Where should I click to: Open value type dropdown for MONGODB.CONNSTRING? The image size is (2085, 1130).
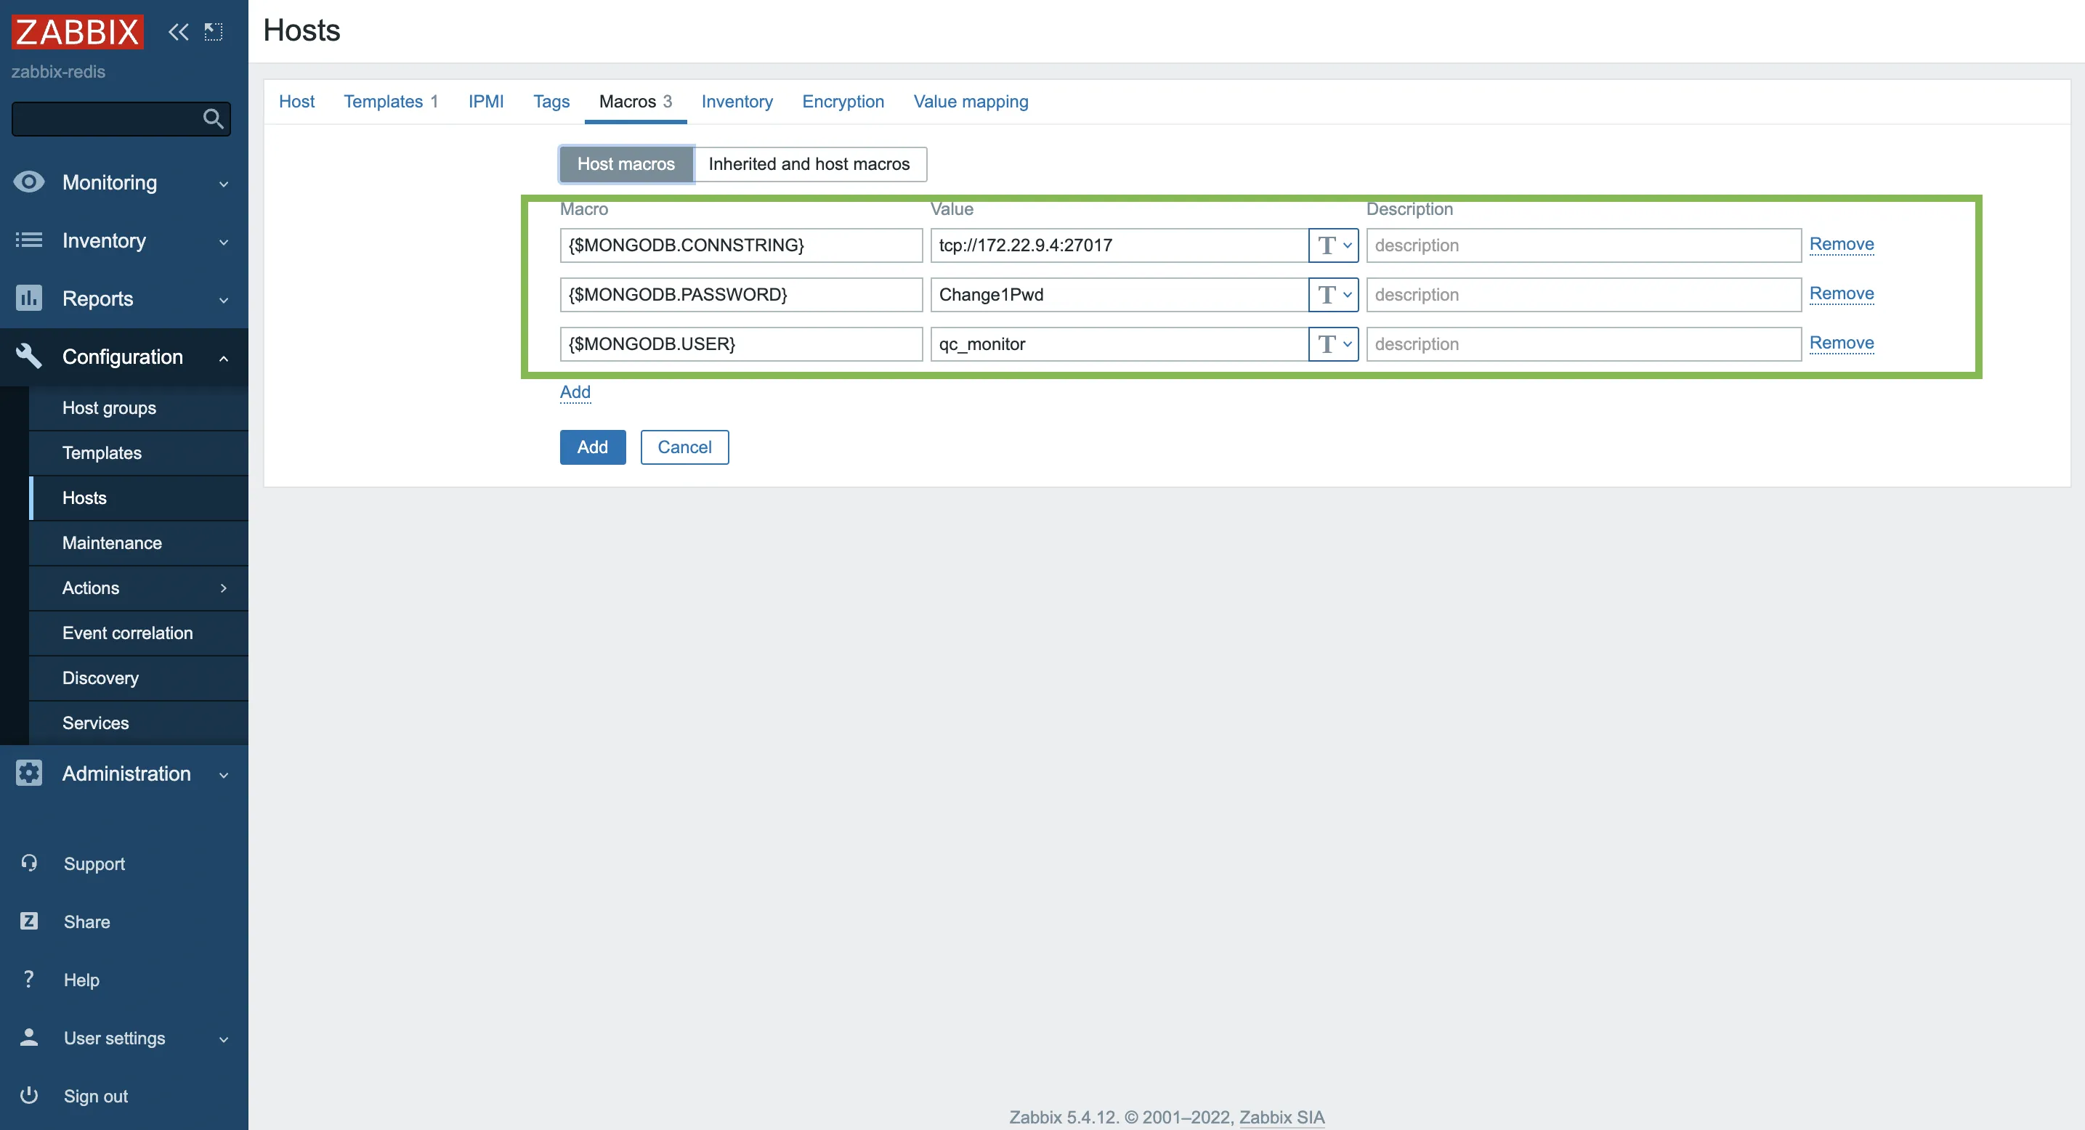[1333, 245]
